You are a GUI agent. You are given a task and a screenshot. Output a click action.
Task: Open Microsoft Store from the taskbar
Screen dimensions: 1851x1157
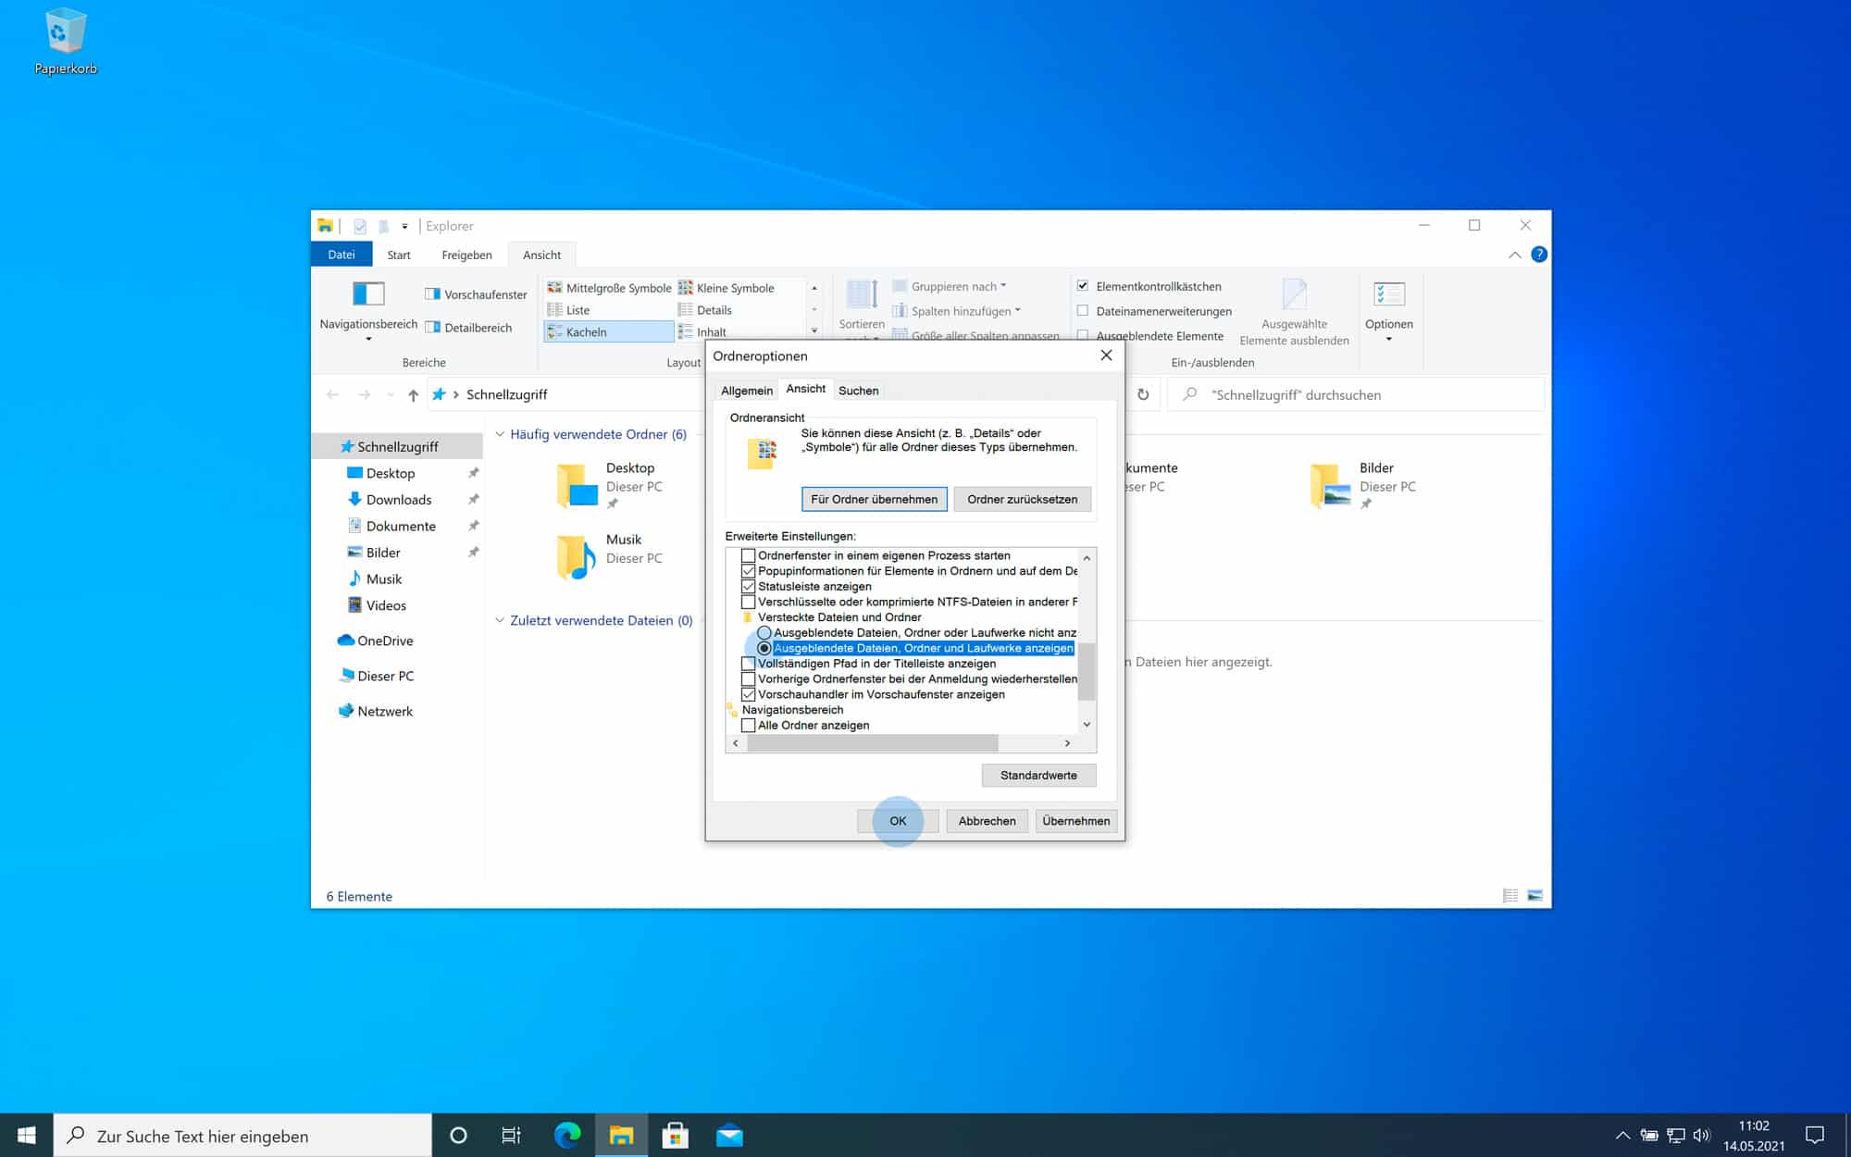coord(676,1135)
